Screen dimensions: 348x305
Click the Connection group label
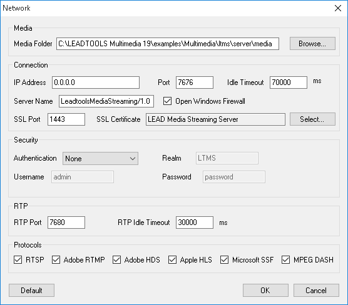pyautogui.click(x=31, y=65)
